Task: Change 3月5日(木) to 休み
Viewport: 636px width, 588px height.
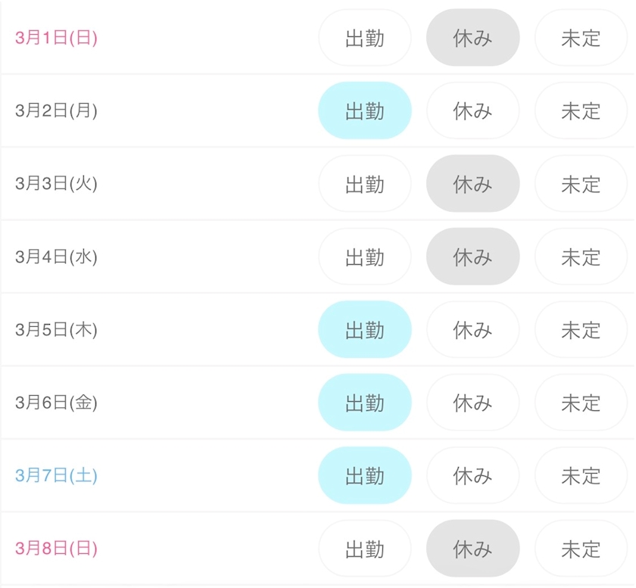Action: [x=472, y=330]
